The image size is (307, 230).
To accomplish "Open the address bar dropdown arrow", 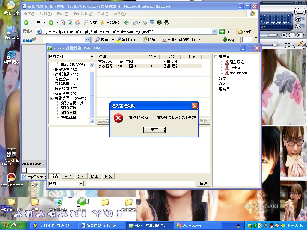I will [214, 31].
